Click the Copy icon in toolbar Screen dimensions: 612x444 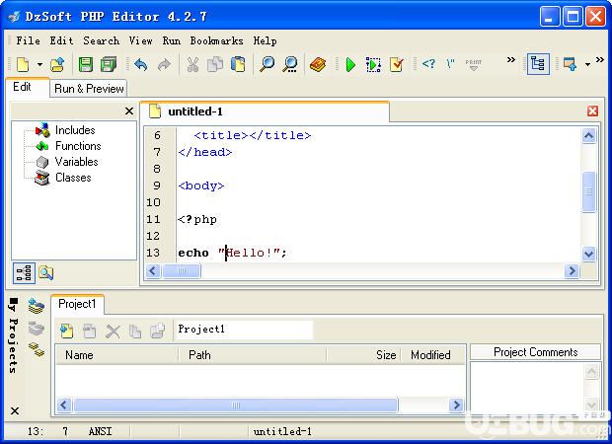215,64
